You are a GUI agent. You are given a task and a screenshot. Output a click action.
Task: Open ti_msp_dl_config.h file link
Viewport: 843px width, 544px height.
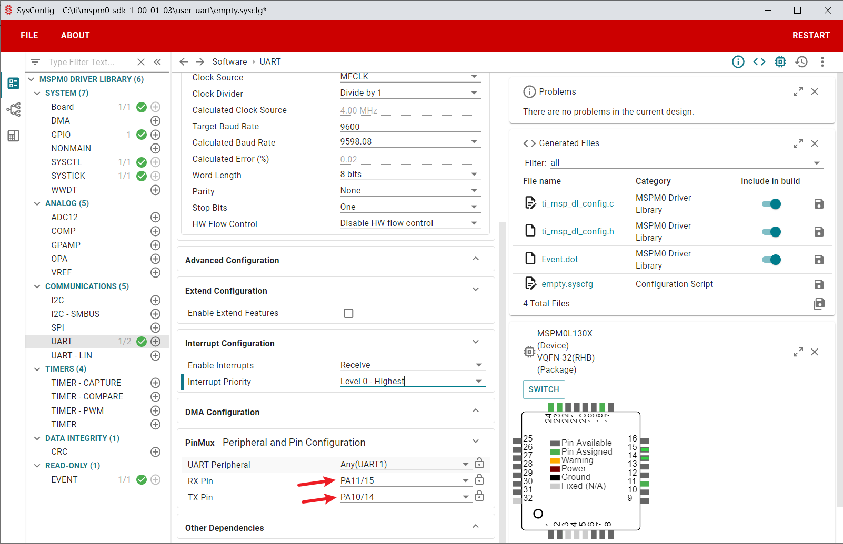[578, 231]
